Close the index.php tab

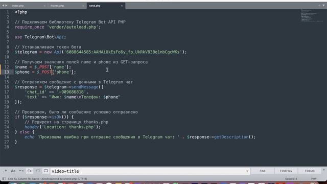[44, 6]
